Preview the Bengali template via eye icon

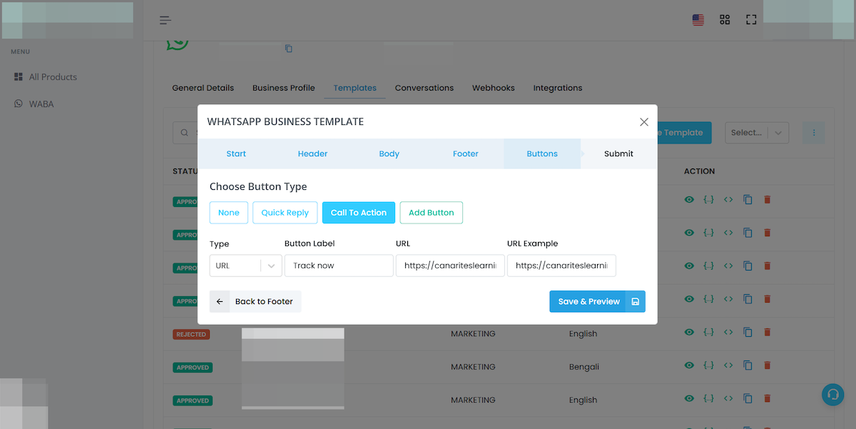click(689, 365)
